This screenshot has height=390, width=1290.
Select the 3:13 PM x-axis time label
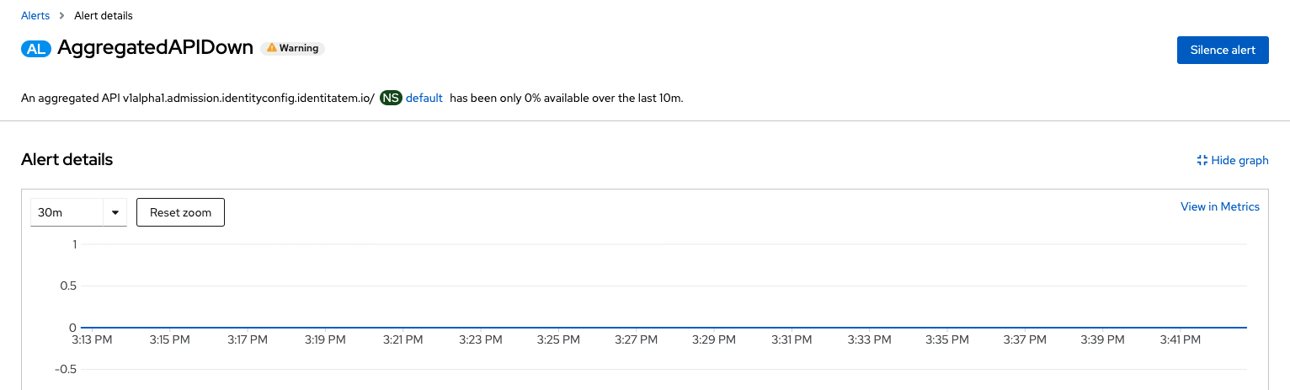point(93,339)
